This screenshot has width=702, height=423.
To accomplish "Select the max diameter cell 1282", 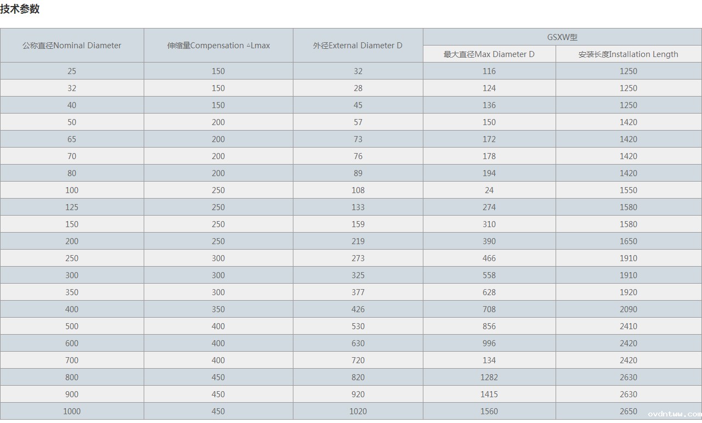I will click(x=489, y=377).
